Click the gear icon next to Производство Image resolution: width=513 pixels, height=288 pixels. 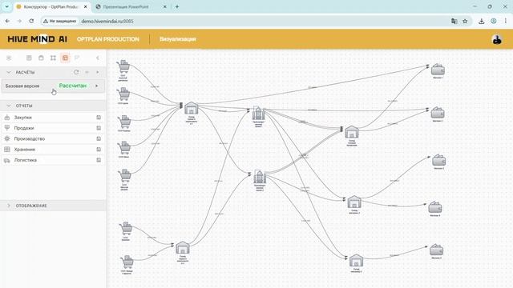point(7,138)
